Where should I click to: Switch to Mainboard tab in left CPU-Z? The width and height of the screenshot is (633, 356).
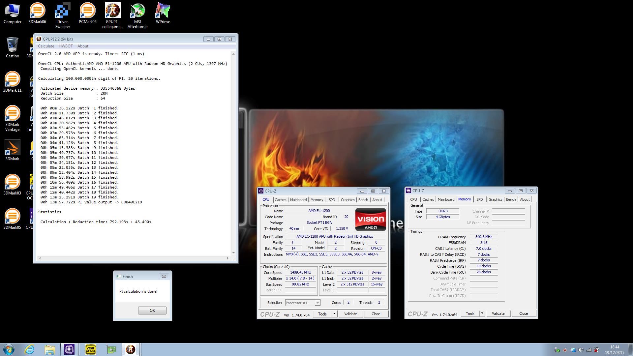click(x=298, y=200)
